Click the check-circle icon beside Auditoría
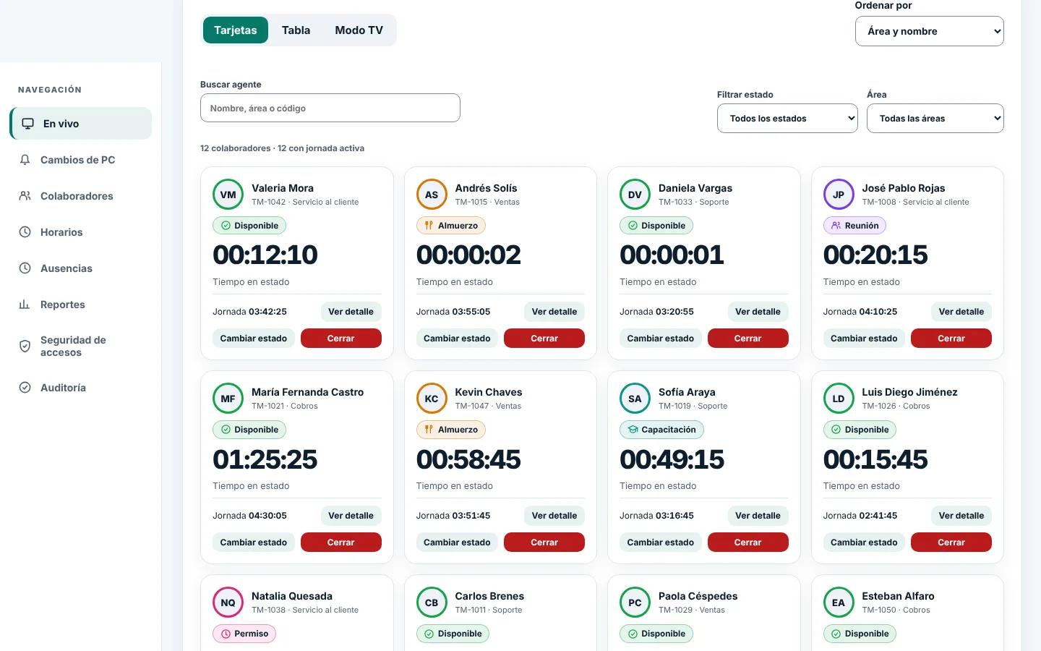Image resolution: width=1041 pixels, height=651 pixels. pos(25,388)
